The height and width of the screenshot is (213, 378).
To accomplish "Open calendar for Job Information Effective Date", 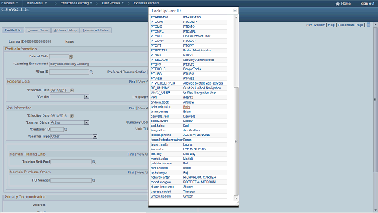I will tap(72, 116).
